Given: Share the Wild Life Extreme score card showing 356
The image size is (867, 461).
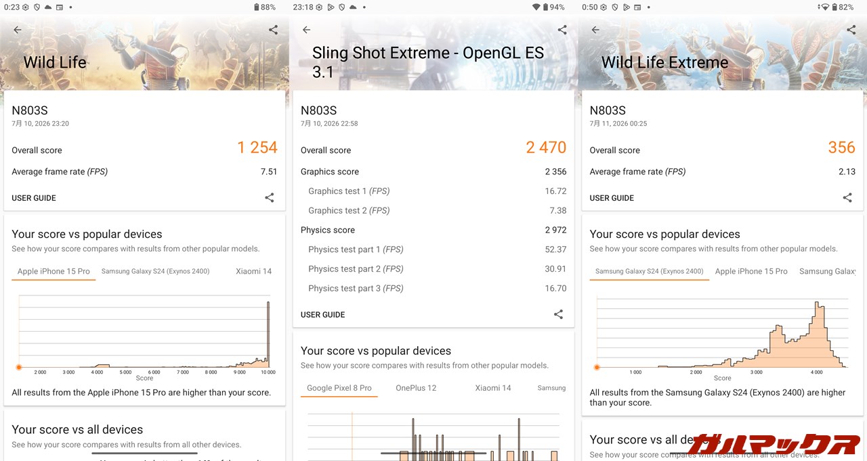Looking at the screenshot, I should [x=847, y=198].
